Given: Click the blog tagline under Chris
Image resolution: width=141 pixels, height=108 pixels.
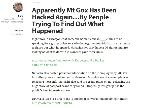Looking at the screenshot, I should point(12,20).
